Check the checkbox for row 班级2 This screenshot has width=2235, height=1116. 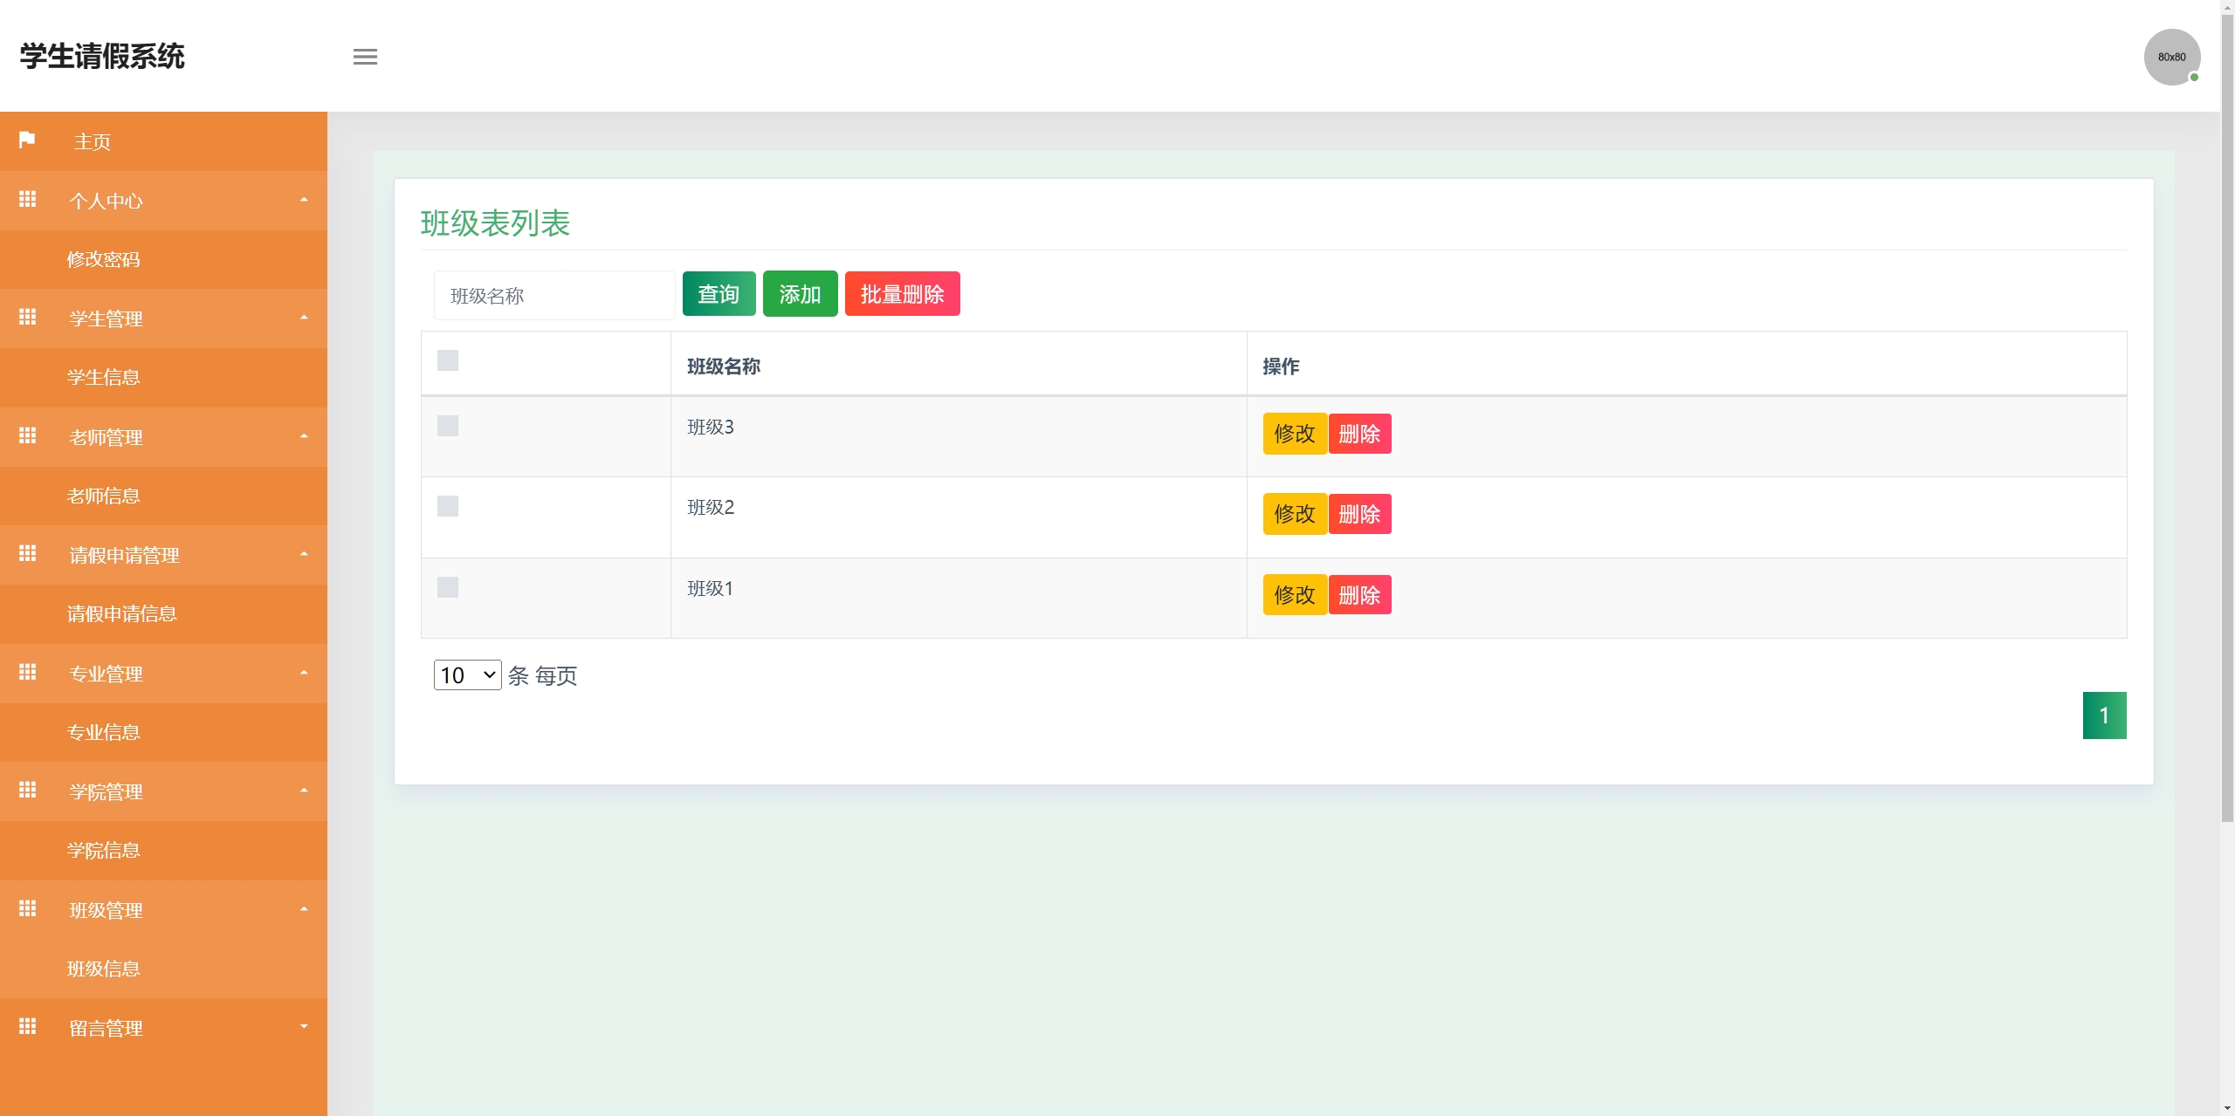tap(448, 506)
